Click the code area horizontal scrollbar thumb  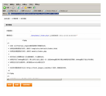[x=35, y=79]
